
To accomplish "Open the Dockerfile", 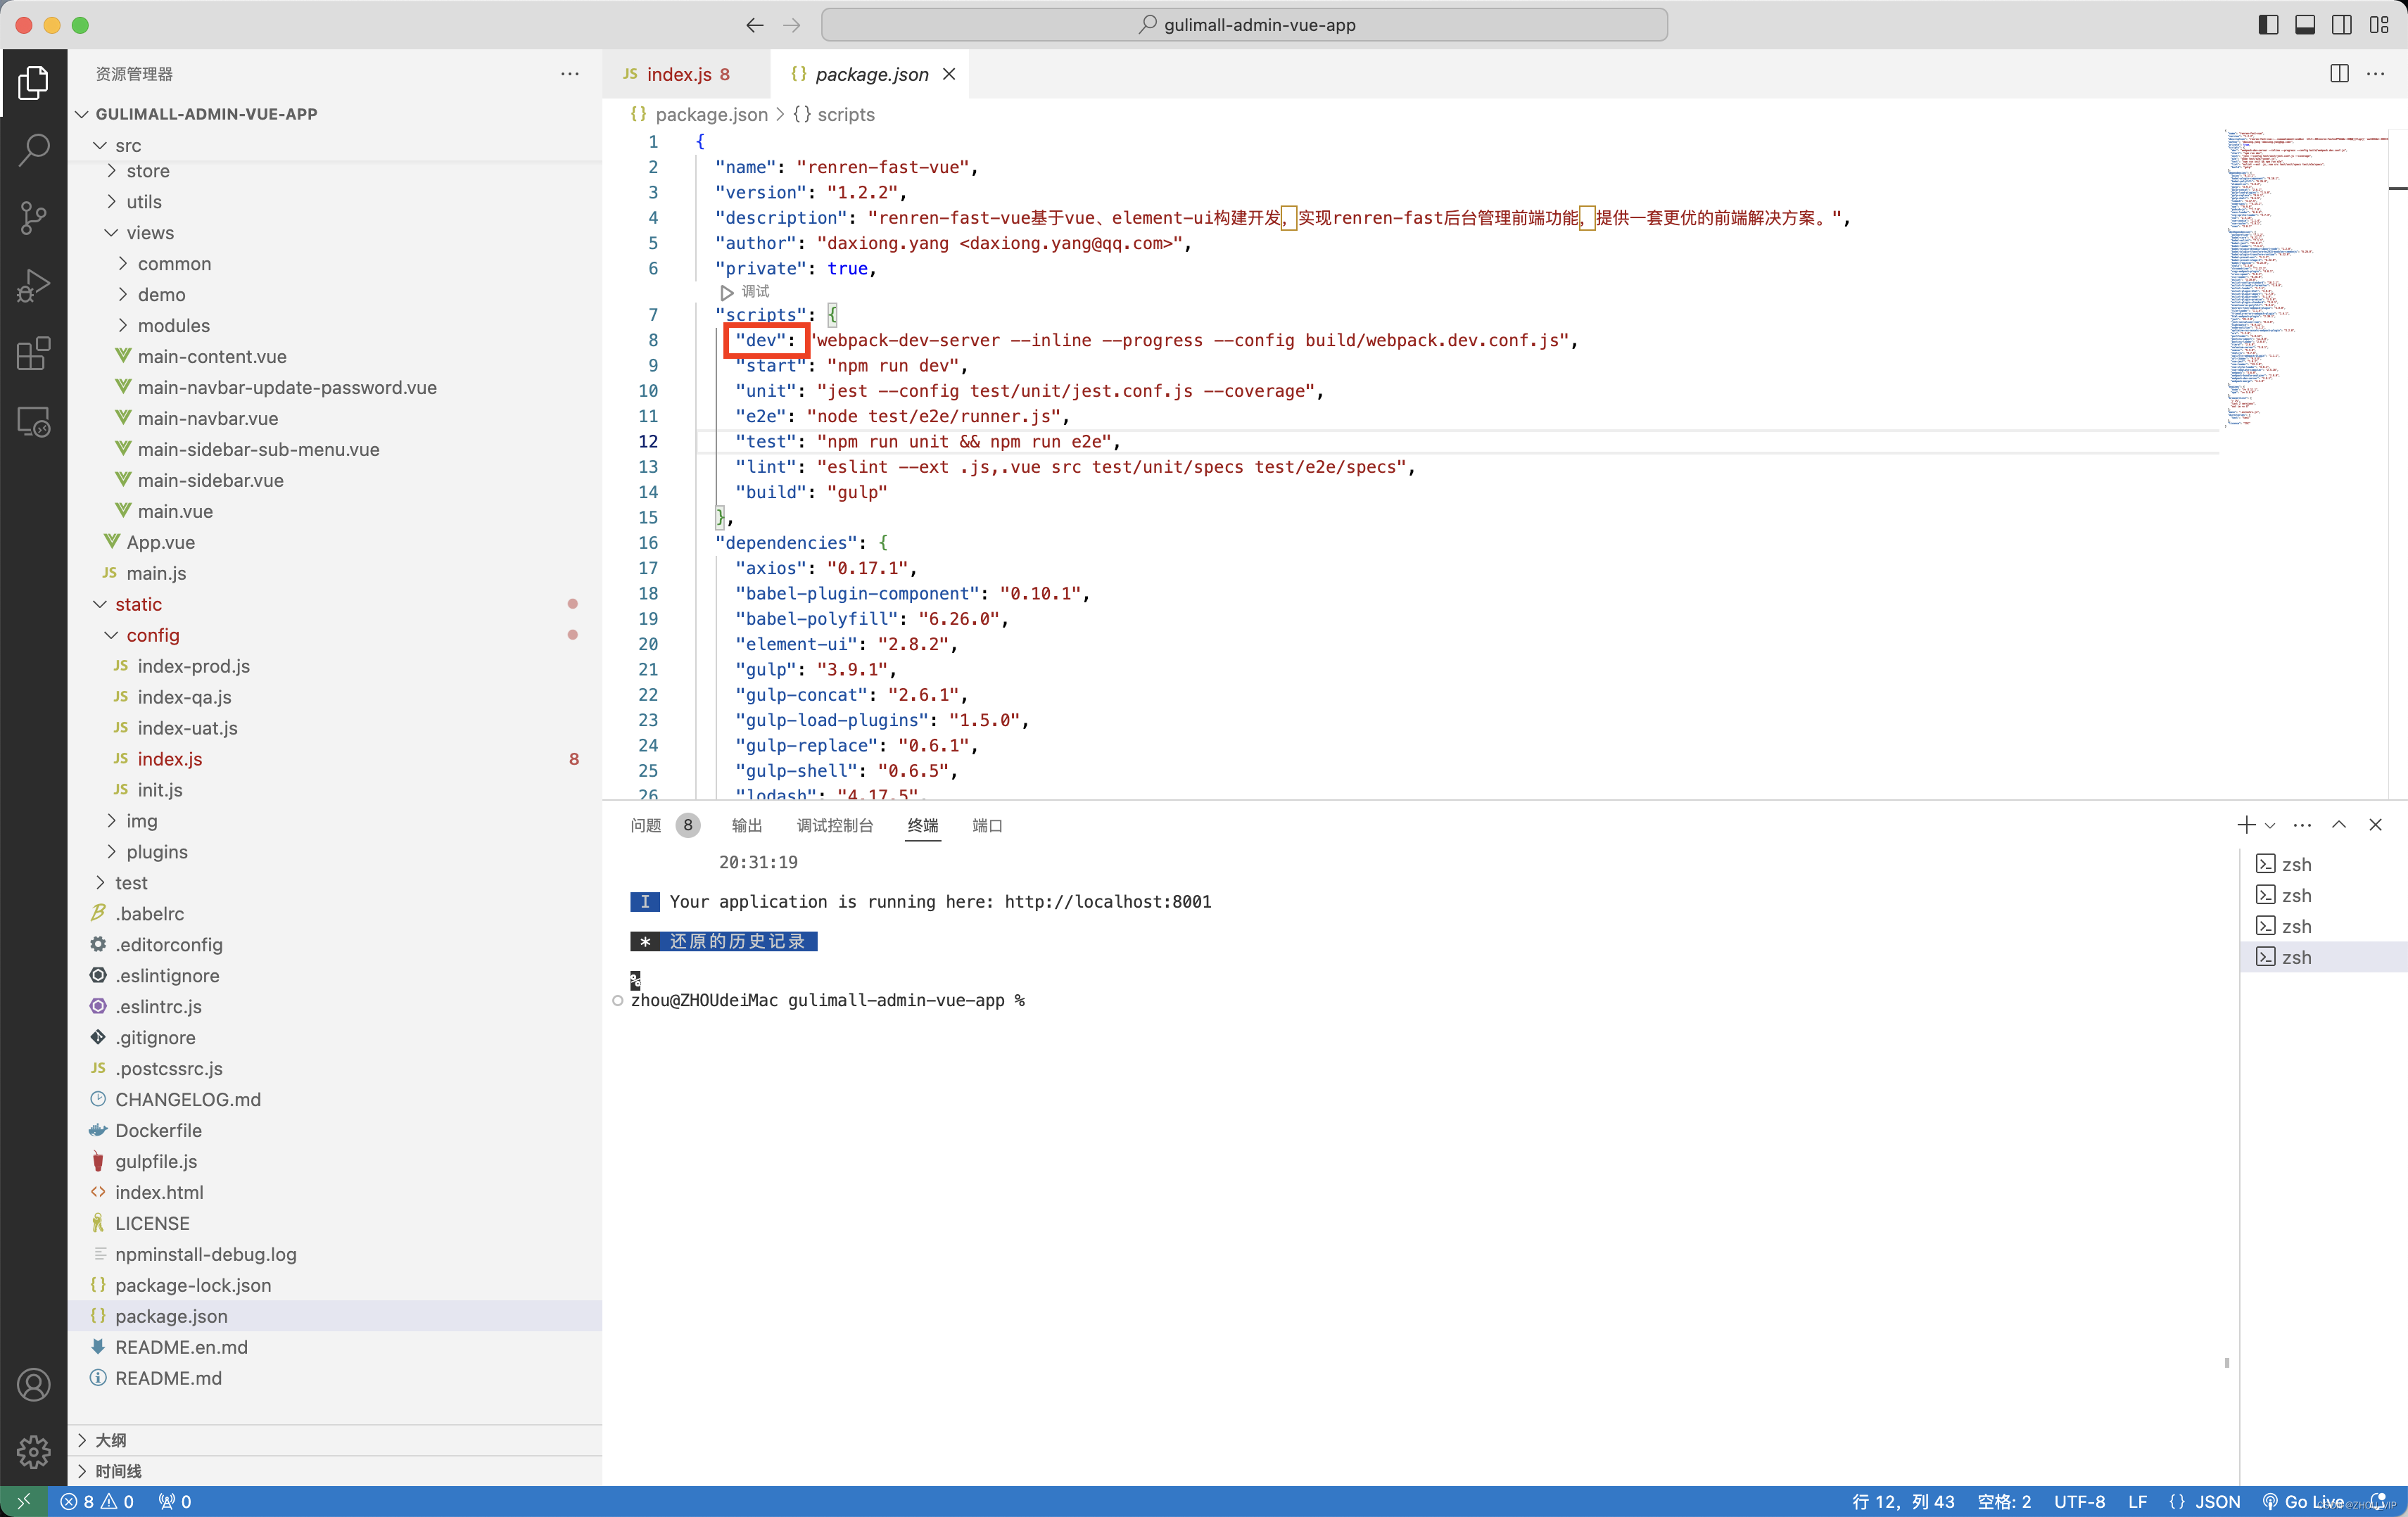I will point(334,1131).
